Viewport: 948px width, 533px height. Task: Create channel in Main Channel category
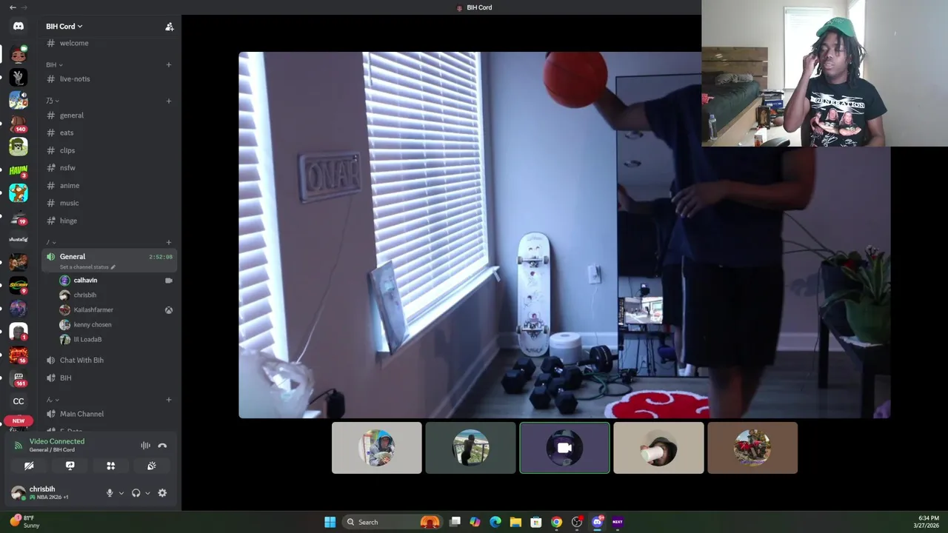pos(168,400)
